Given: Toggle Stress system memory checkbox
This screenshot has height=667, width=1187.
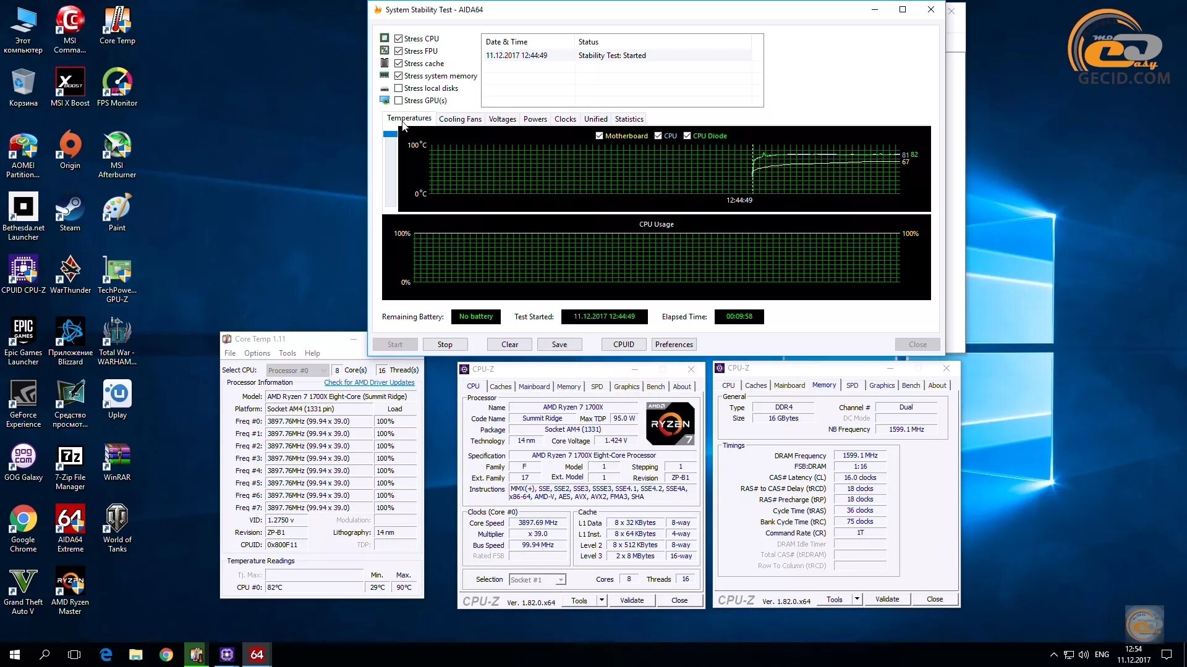Looking at the screenshot, I should point(398,75).
